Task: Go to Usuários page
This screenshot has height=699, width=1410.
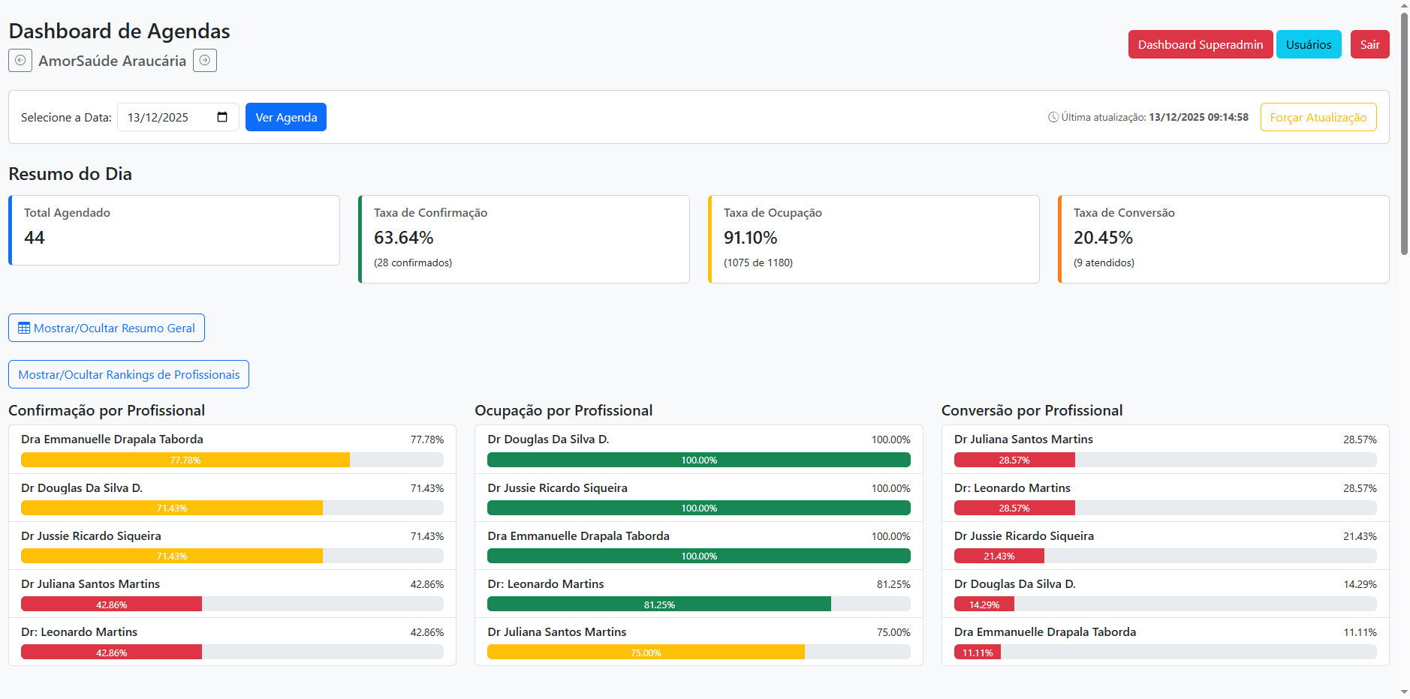Action: [1308, 44]
